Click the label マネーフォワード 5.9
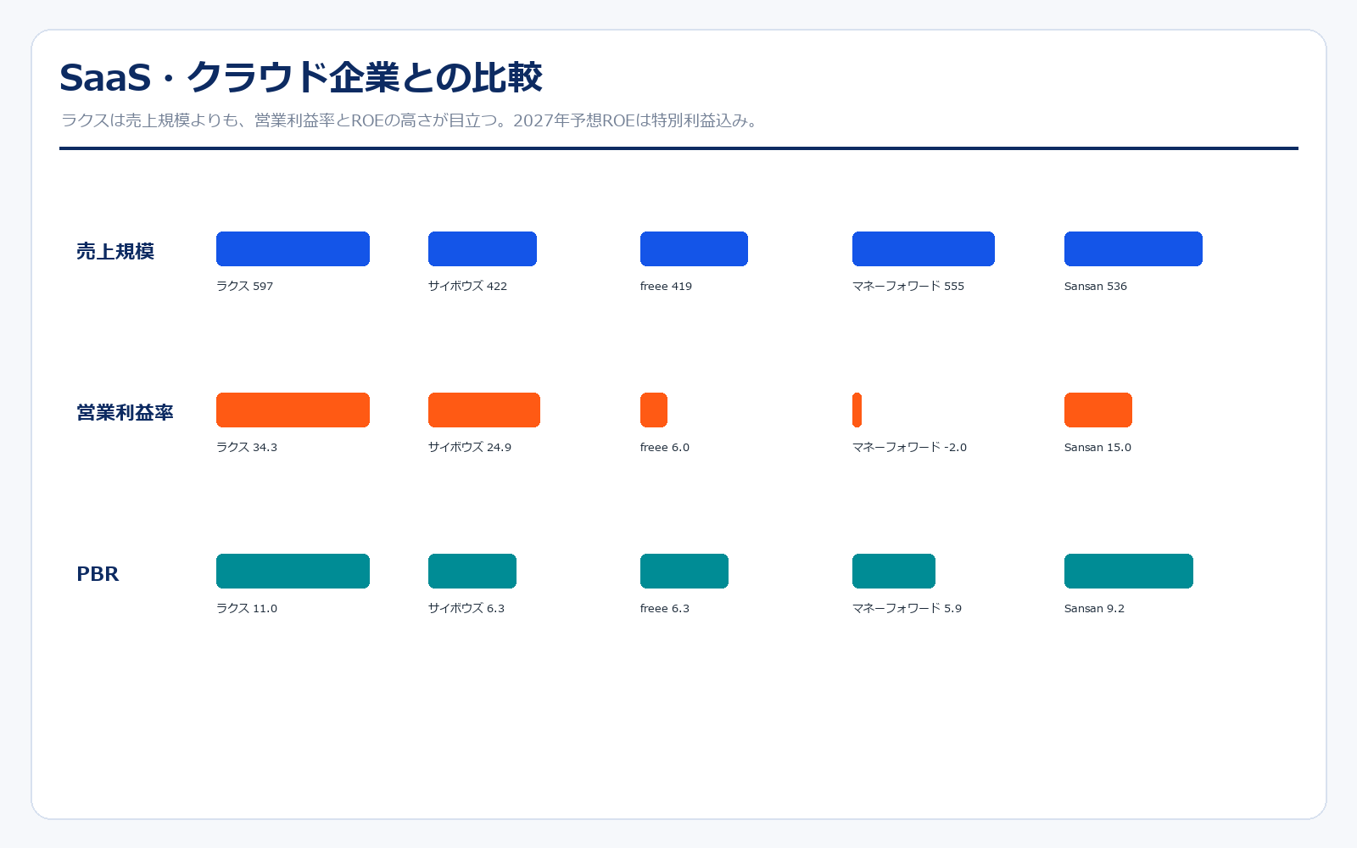 pyautogui.click(x=907, y=608)
